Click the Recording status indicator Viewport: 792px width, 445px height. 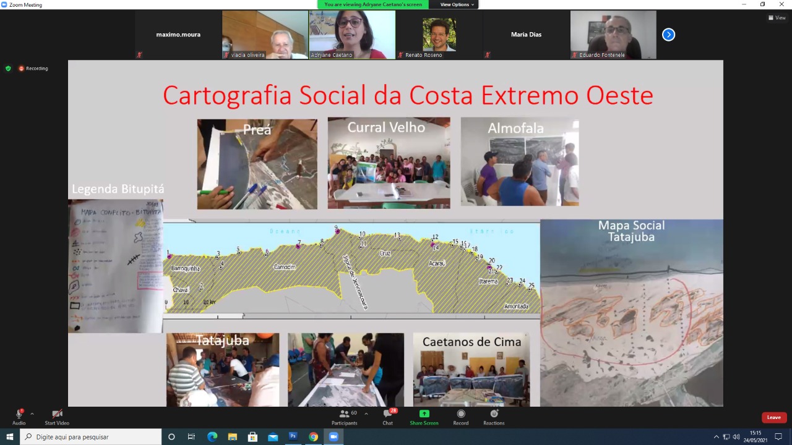tap(33, 69)
